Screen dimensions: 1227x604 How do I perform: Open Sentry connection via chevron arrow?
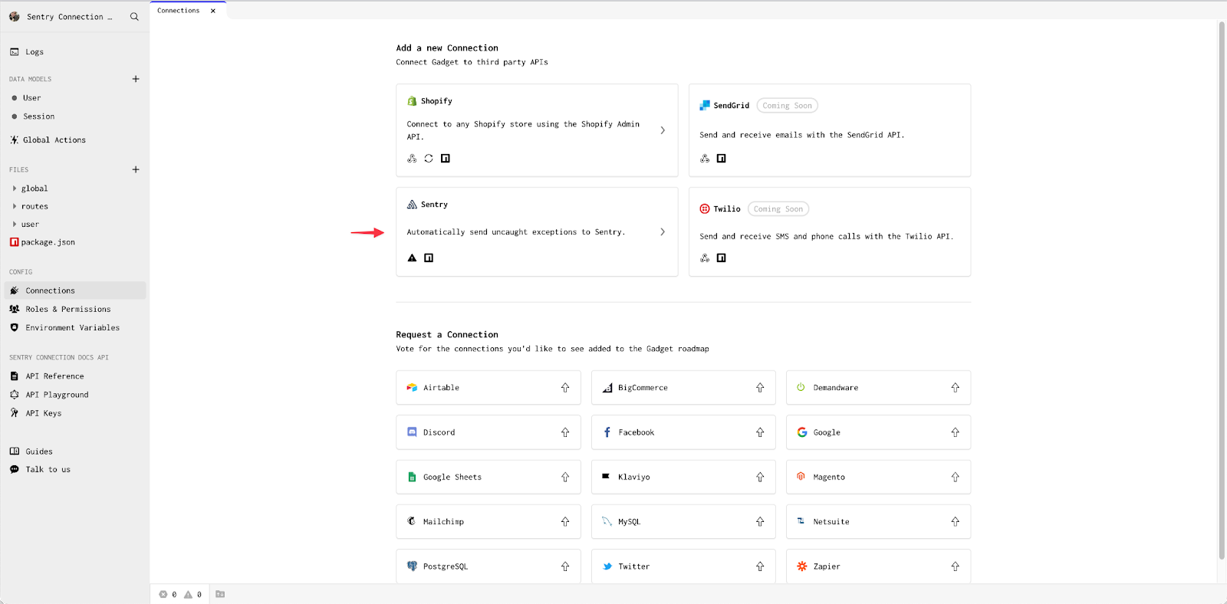tap(663, 231)
